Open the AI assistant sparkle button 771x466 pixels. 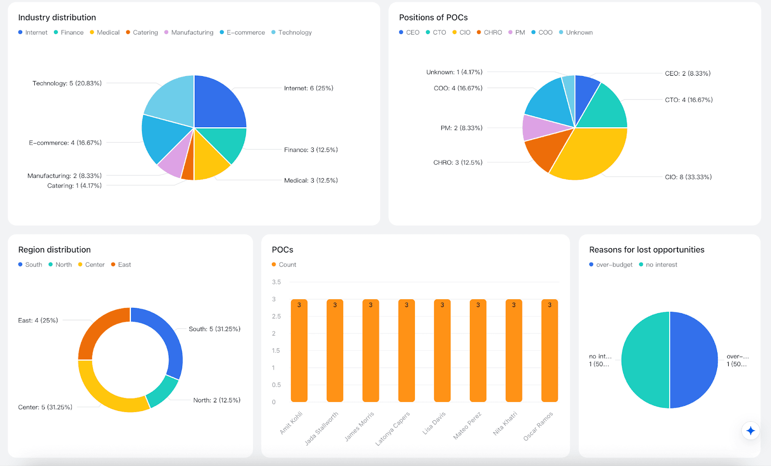point(750,430)
